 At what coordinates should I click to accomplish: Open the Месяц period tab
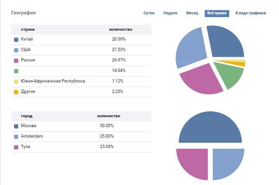point(192,13)
